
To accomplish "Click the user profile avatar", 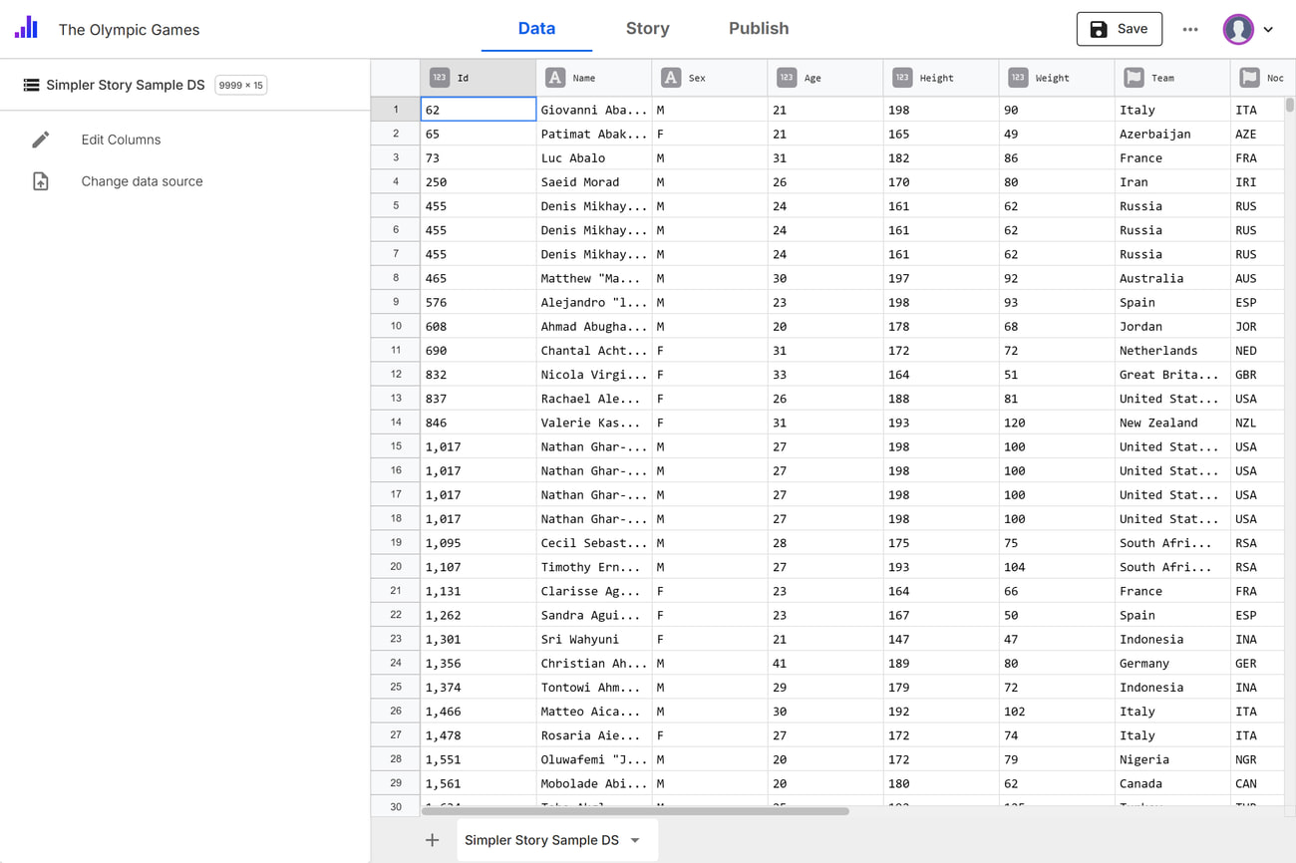I will tap(1238, 29).
